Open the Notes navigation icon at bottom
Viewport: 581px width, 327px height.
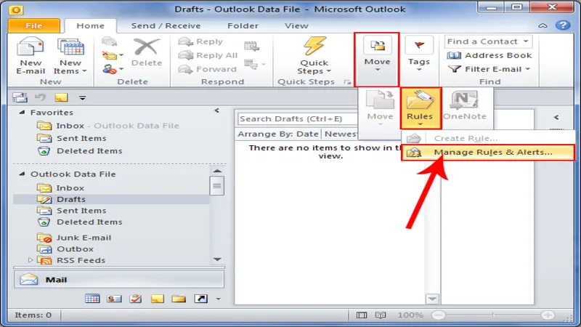[157, 299]
